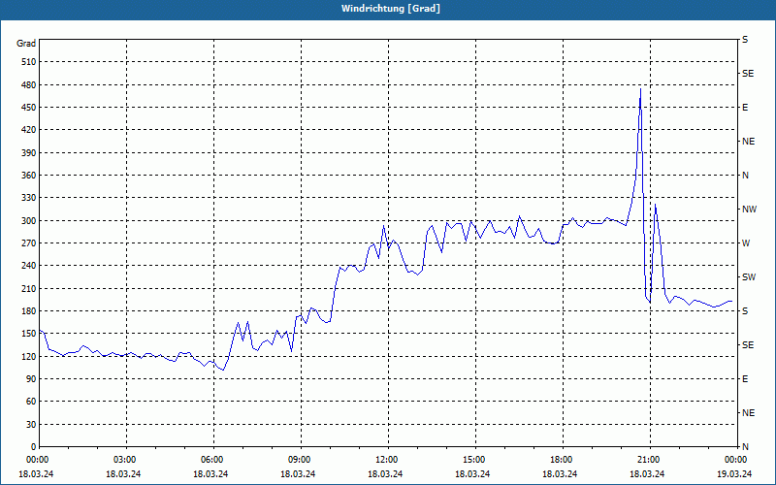Click the 18:00 time label
Image resolution: width=776 pixels, height=485 pixels.
click(563, 460)
